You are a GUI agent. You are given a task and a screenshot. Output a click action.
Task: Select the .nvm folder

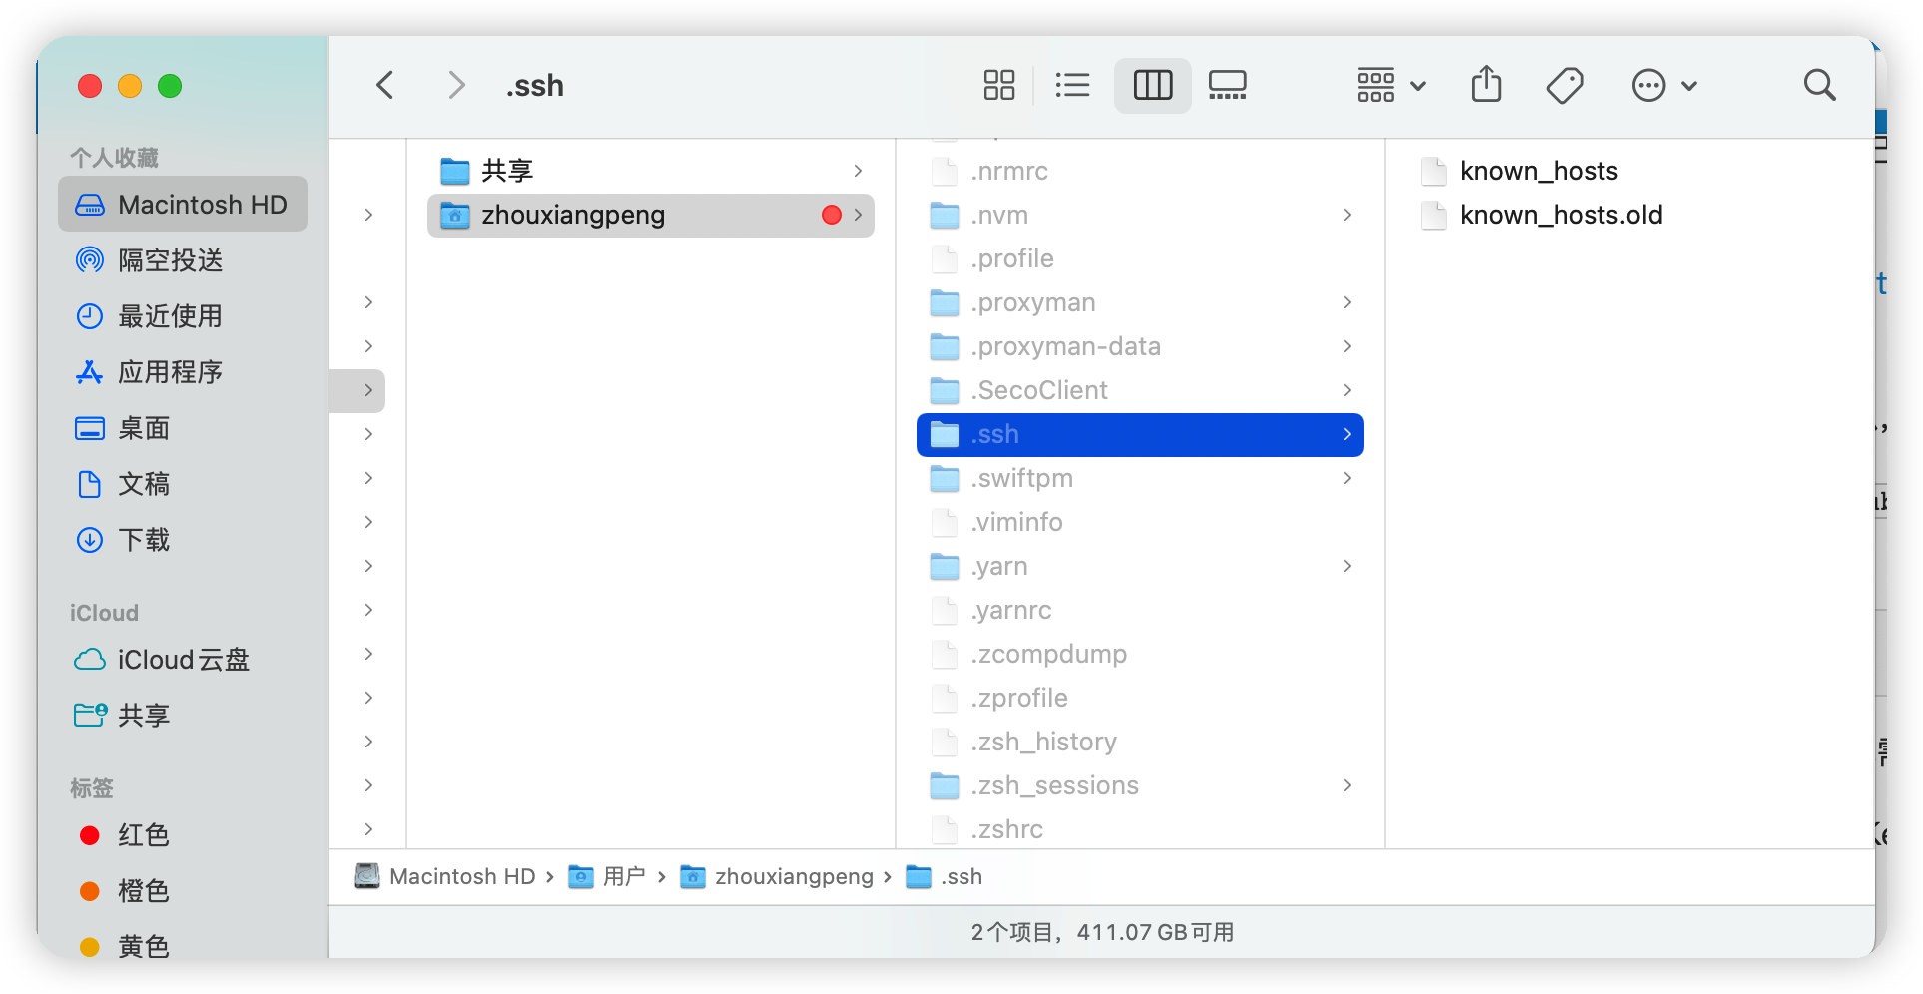point(1140,215)
